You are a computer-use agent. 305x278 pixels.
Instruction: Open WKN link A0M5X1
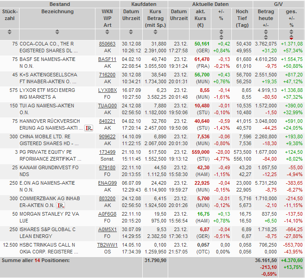(x=107, y=229)
